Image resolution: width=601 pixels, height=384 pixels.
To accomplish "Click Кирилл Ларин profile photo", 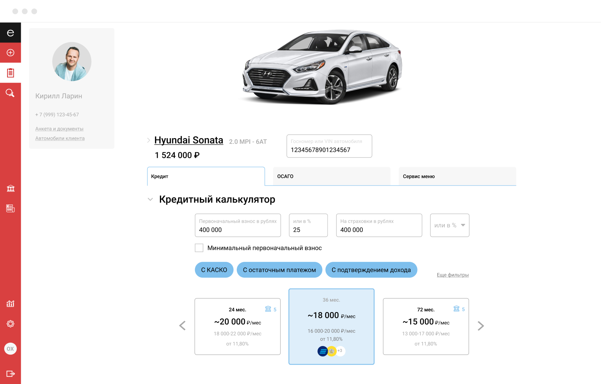I will [x=72, y=61].
